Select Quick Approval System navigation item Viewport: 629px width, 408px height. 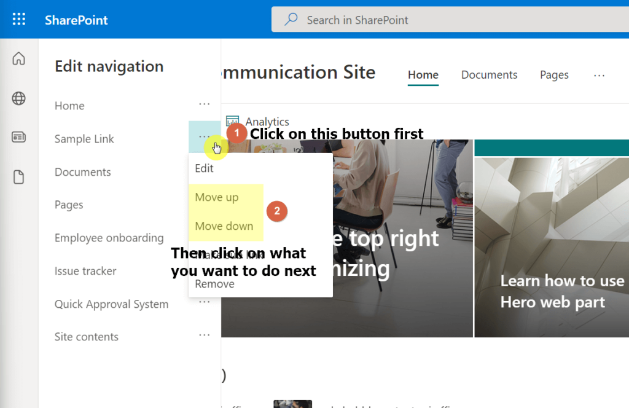click(112, 304)
